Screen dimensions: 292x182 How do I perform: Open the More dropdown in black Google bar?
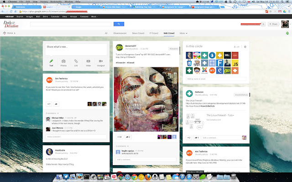point(94,16)
